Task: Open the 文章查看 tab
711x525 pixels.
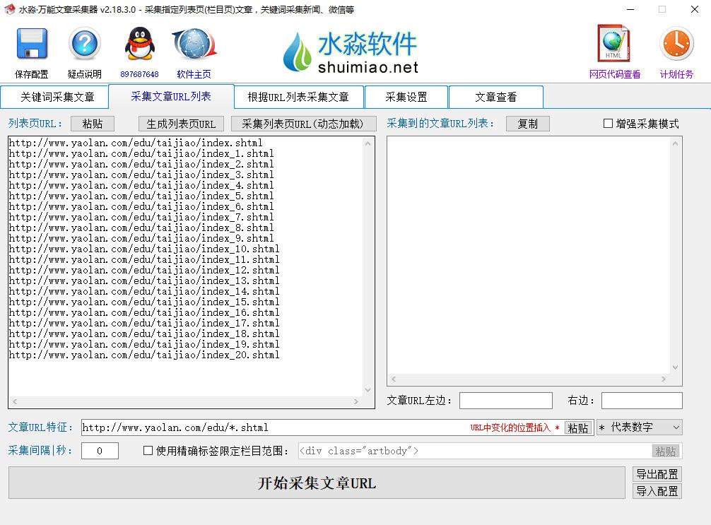Action: (496, 97)
